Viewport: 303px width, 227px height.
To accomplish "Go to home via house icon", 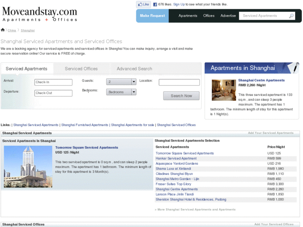I will click(x=3, y=30).
